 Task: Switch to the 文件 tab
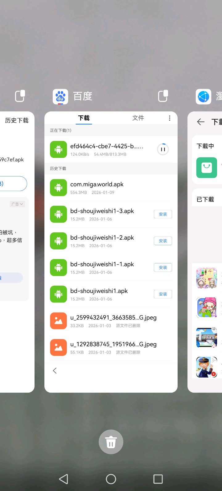138,118
